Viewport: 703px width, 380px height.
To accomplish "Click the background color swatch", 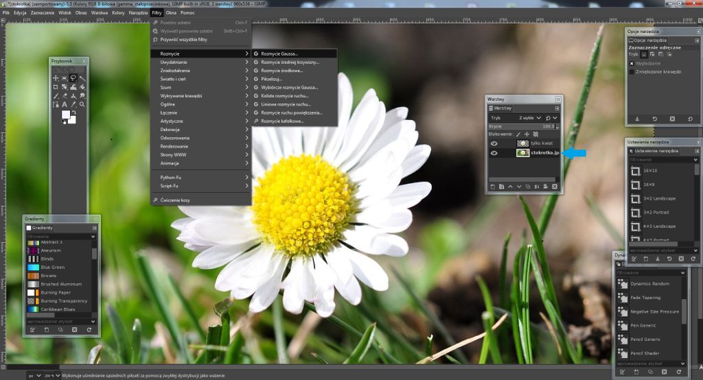I will coord(73,121).
